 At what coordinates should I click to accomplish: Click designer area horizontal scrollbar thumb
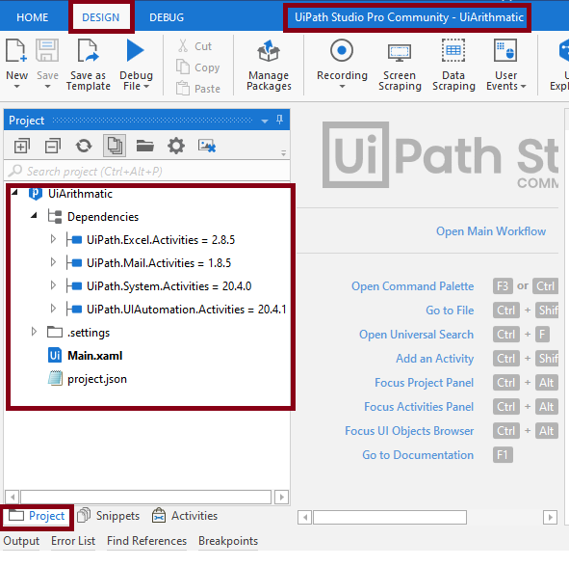390,517
